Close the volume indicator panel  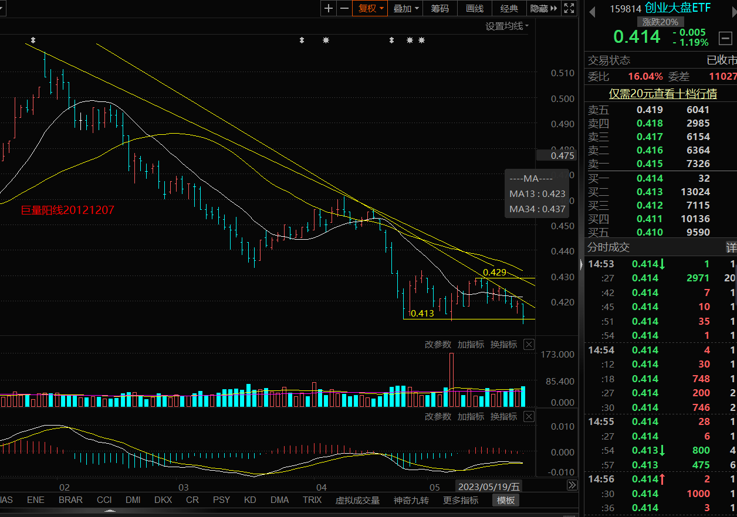(529, 344)
